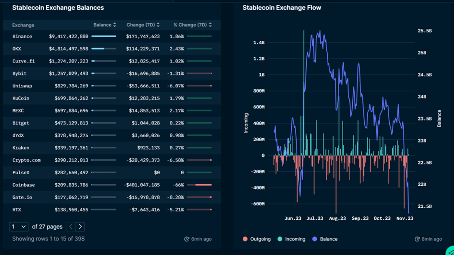
Task: Click Binance balance $9,417,422,880
Action: click(69, 36)
